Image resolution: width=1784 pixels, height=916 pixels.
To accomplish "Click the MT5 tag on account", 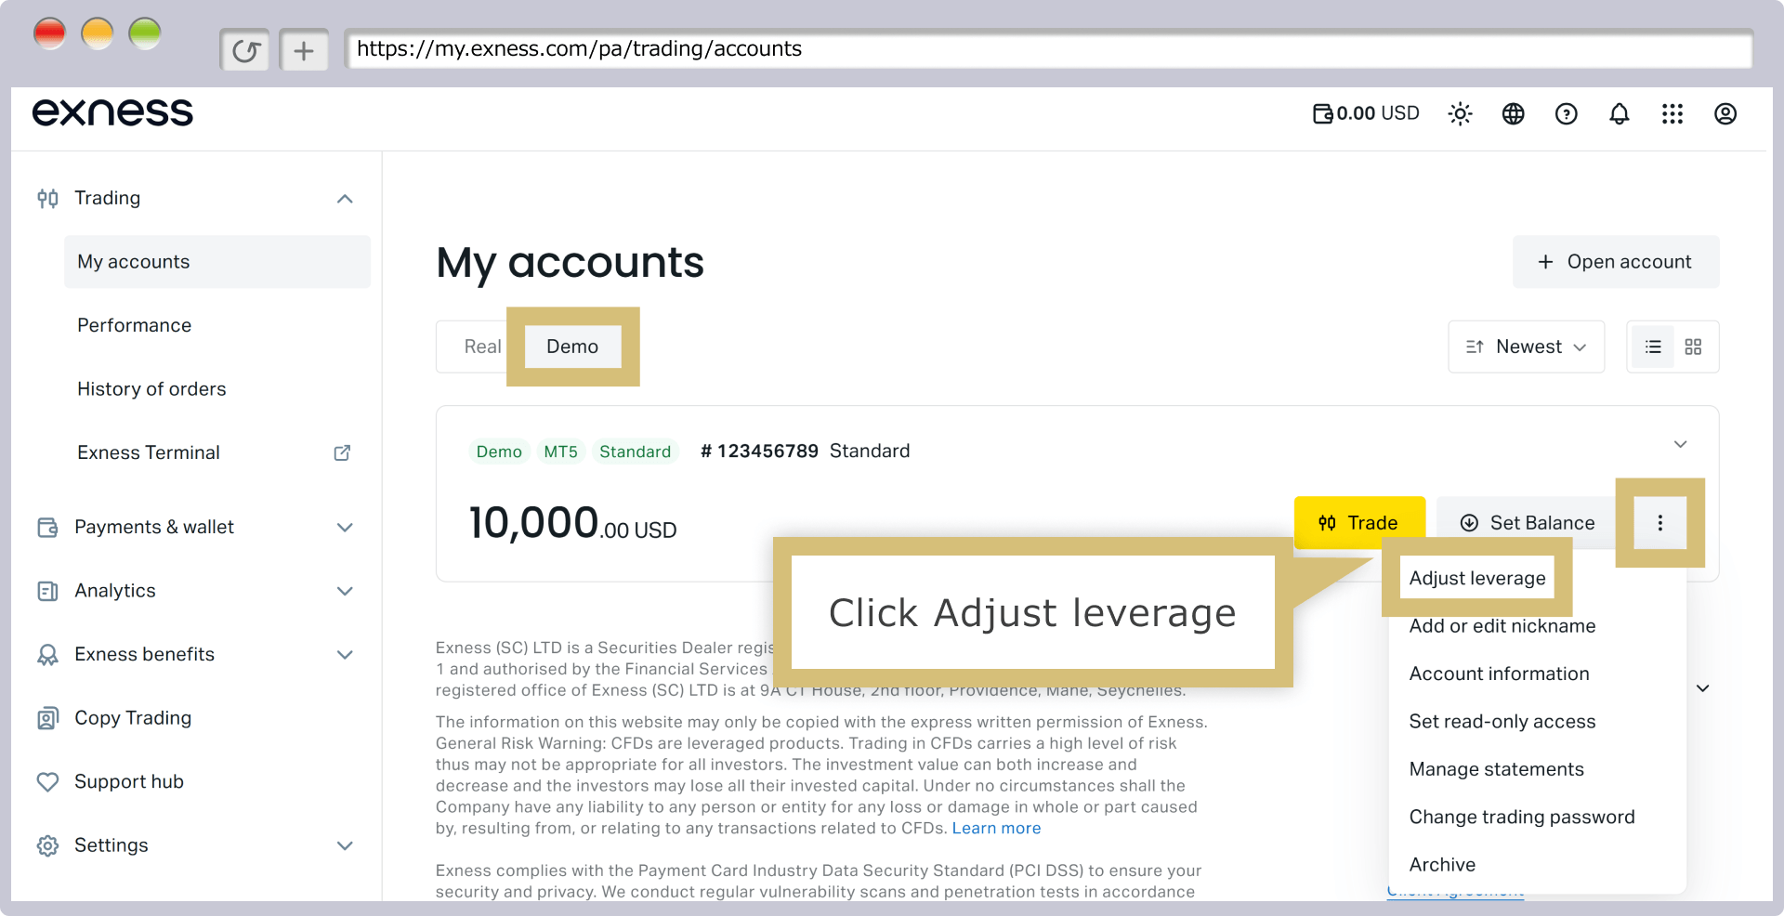I will (561, 451).
